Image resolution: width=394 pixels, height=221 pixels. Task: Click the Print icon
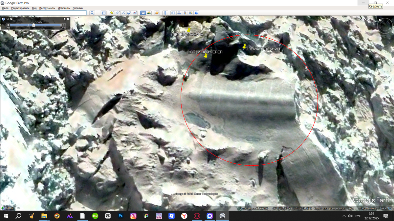pos(179,13)
